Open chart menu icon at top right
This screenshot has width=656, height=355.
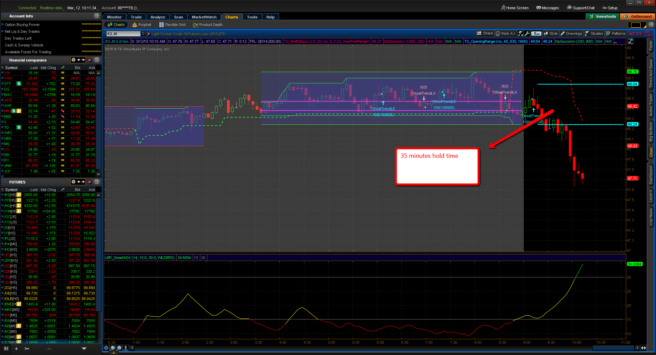651,25
